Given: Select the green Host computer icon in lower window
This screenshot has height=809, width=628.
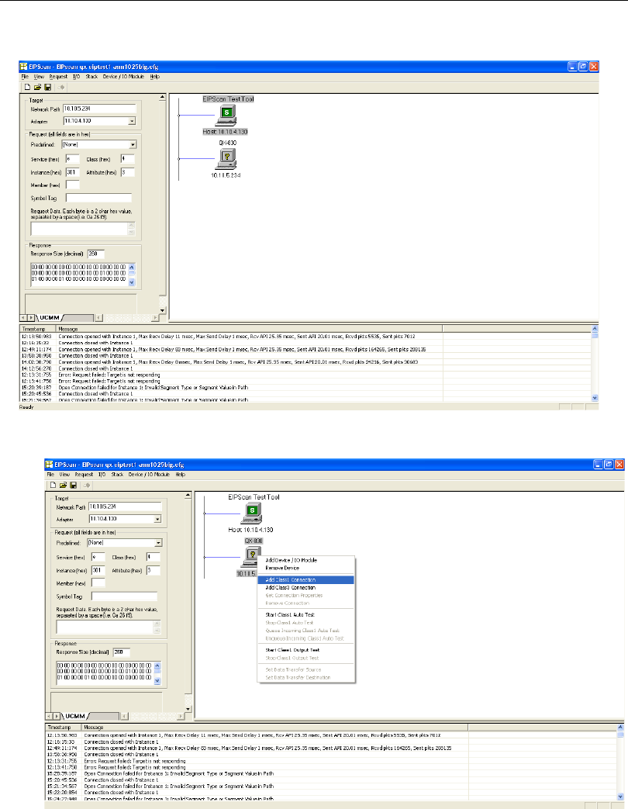Looking at the screenshot, I should click(x=254, y=513).
